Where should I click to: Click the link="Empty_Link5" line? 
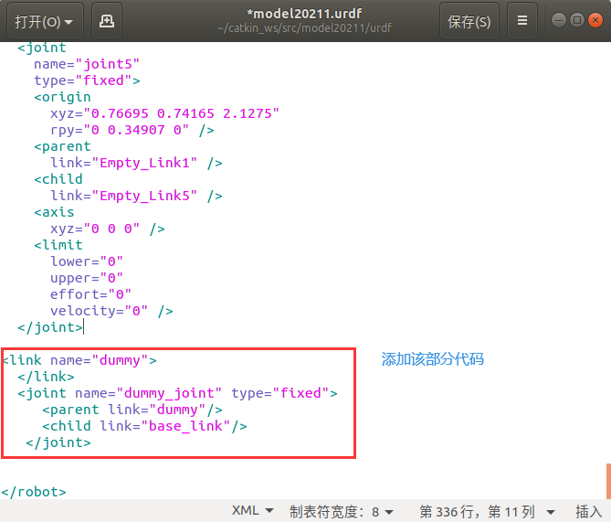click(136, 196)
